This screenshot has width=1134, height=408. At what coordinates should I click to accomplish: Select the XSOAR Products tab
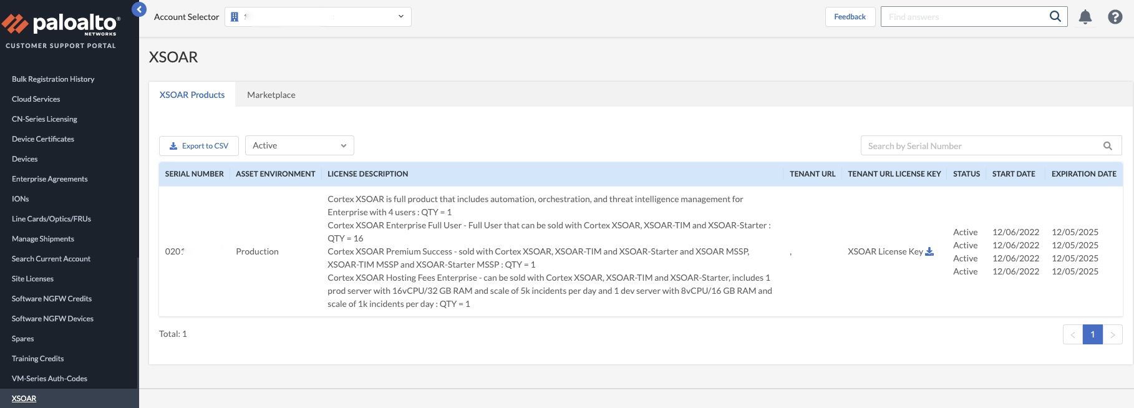pyautogui.click(x=192, y=95)
